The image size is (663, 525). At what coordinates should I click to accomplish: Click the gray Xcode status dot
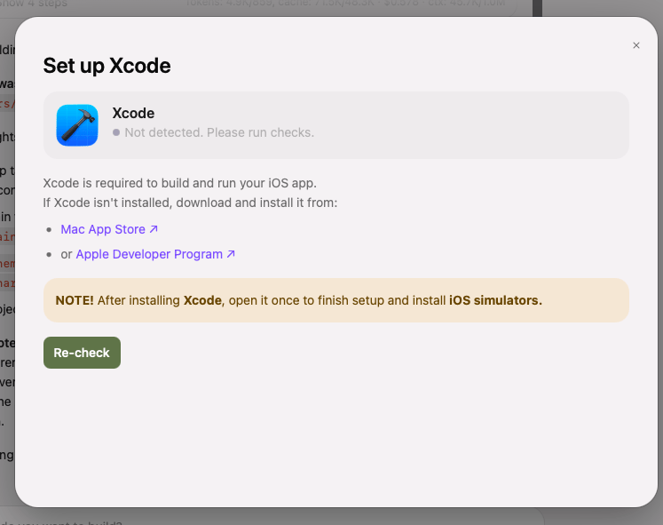pyautogui.click(x=116, y=132)
